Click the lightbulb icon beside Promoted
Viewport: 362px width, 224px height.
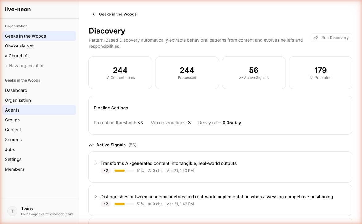(x=311, y=78)
